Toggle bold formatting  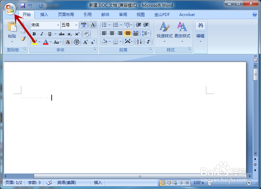tap(34, 34)
